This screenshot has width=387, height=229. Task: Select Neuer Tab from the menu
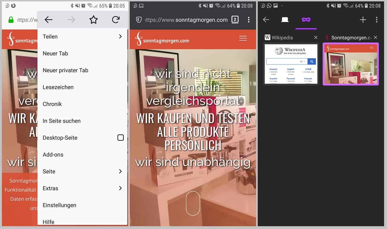[x=82, y=53]
